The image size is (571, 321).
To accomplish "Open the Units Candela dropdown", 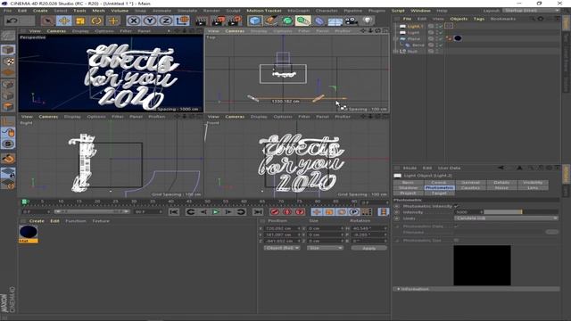I will [x=506, y=218].
